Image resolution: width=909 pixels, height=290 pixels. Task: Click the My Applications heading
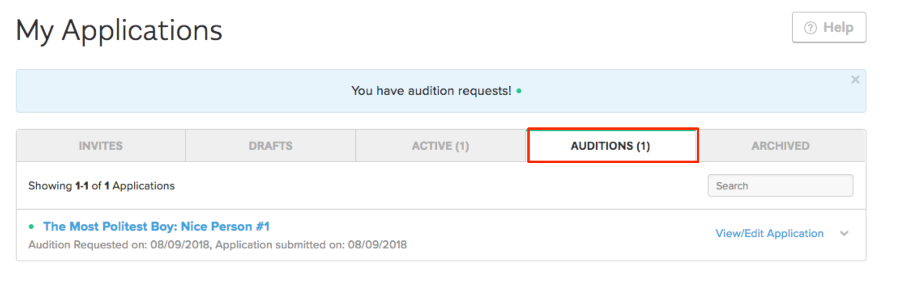click(119, 31)
